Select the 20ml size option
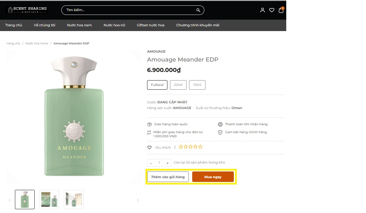The height and width of the screenshot is (213, 366). [178, 85]
